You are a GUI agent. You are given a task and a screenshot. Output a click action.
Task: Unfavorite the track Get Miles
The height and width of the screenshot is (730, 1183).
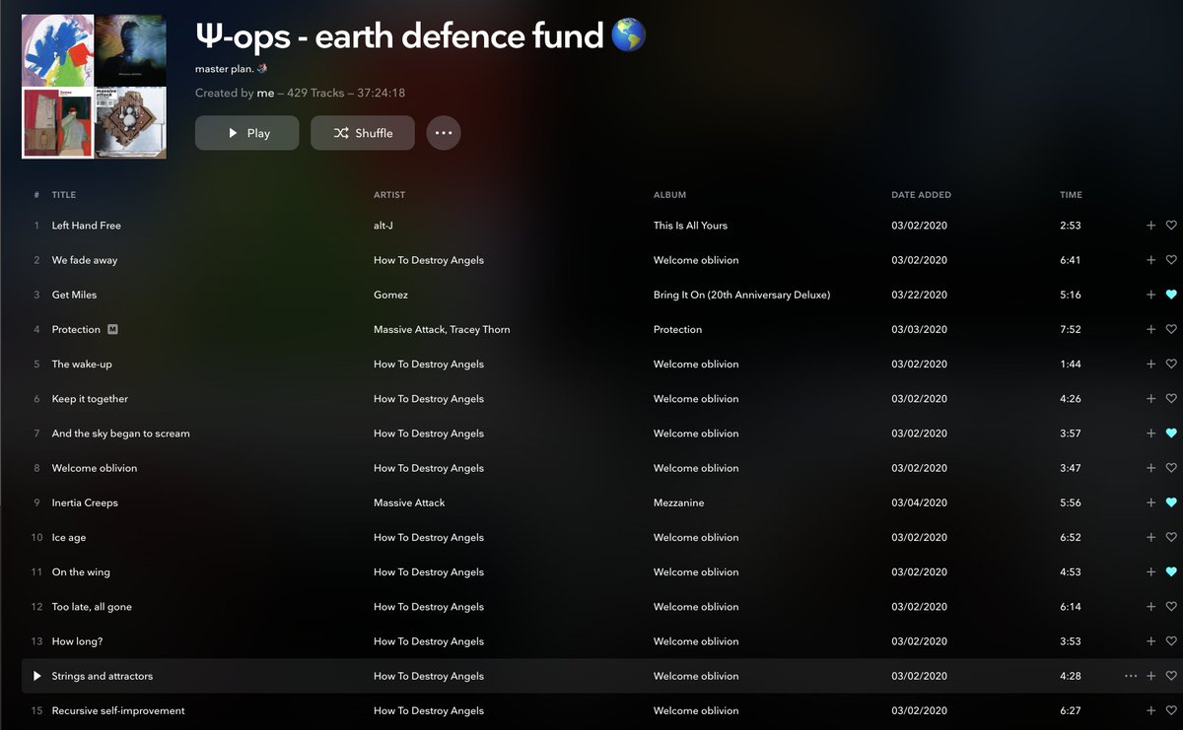pos(1171,295)
